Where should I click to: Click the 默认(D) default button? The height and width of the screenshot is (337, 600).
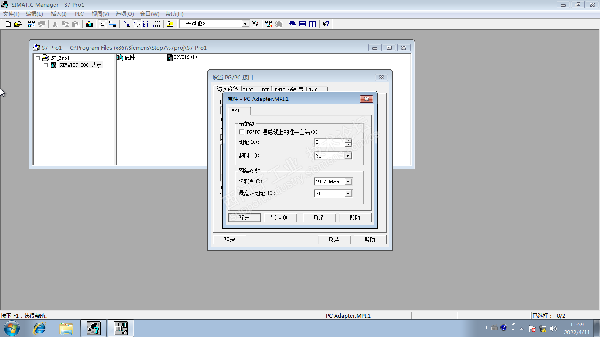click(x=280, y=218)
